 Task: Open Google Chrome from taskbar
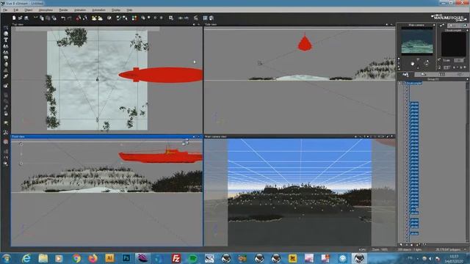[x=76, y=258]
